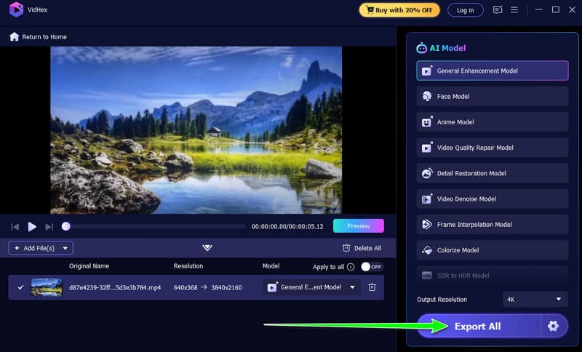This screenshot has height=352, width=582.
Task: Open the feedback icon in title bar
Action: coord(498,10)
